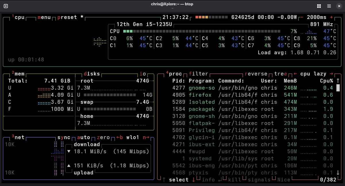Show info for selected process
The height and width of the screenshot is (186, 345).
pyautogui.click(x=208, y=180)
